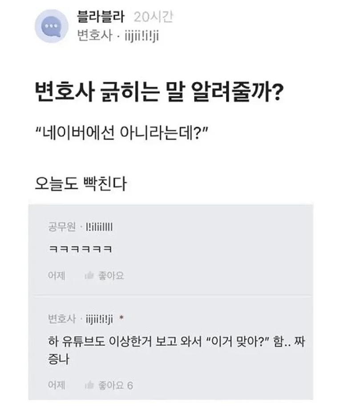Like the 공무원 comment with the thumbs-up icon

click(x=89, y=276)
